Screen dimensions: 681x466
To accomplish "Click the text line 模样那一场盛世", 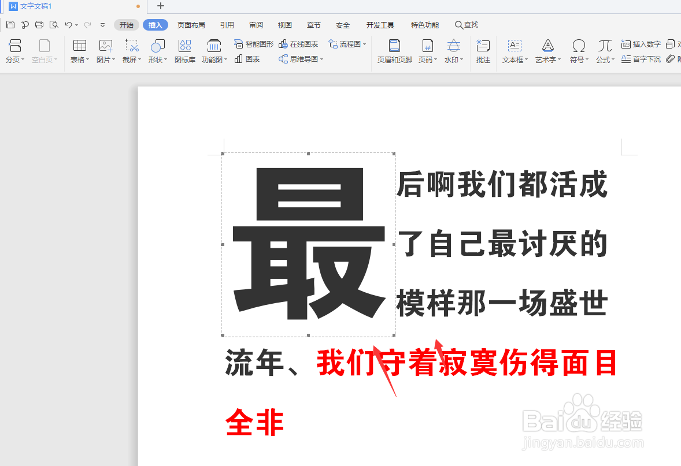I will click(502, 303).
